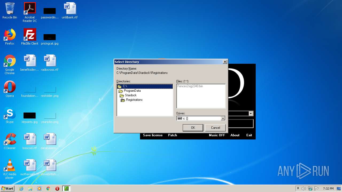Open the Google Chrome desktop shortcut

tap(10, 65)
